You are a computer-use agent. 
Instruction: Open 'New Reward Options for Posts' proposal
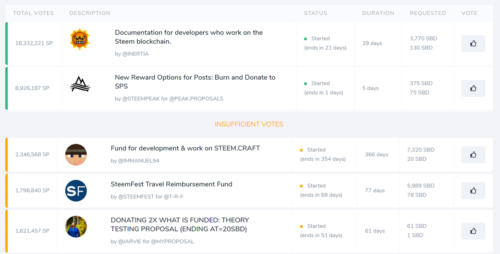click(x=195, y=82)
